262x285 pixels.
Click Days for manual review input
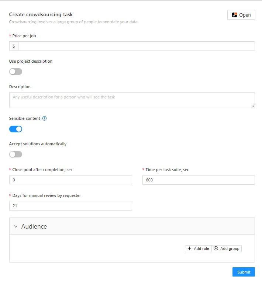pyautogui.click(x=70, y=206)
